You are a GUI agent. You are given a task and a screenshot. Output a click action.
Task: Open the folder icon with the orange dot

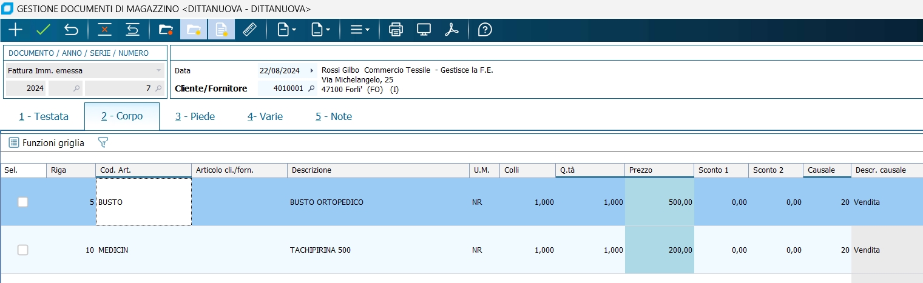tap(166, 30)
